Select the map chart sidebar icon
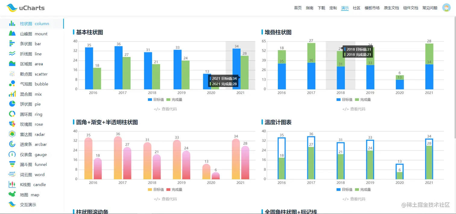 coord(12,195)
